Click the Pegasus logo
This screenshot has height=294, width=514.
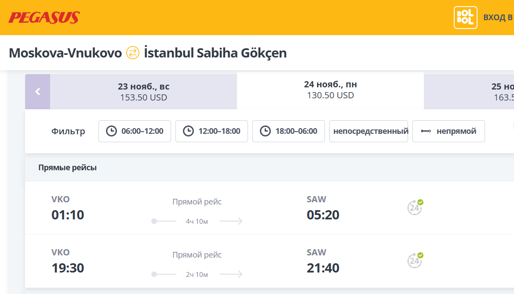[44, 18]
